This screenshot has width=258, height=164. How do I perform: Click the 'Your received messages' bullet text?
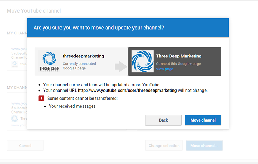72,106
